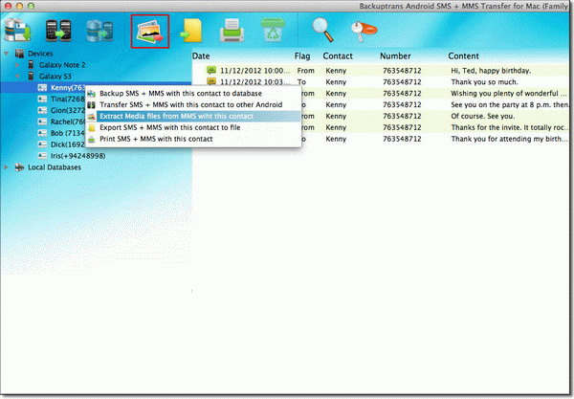This screenshot has height=399, width=574.
Task: Select Dick contact in device tree
Action: coord(68,144)
